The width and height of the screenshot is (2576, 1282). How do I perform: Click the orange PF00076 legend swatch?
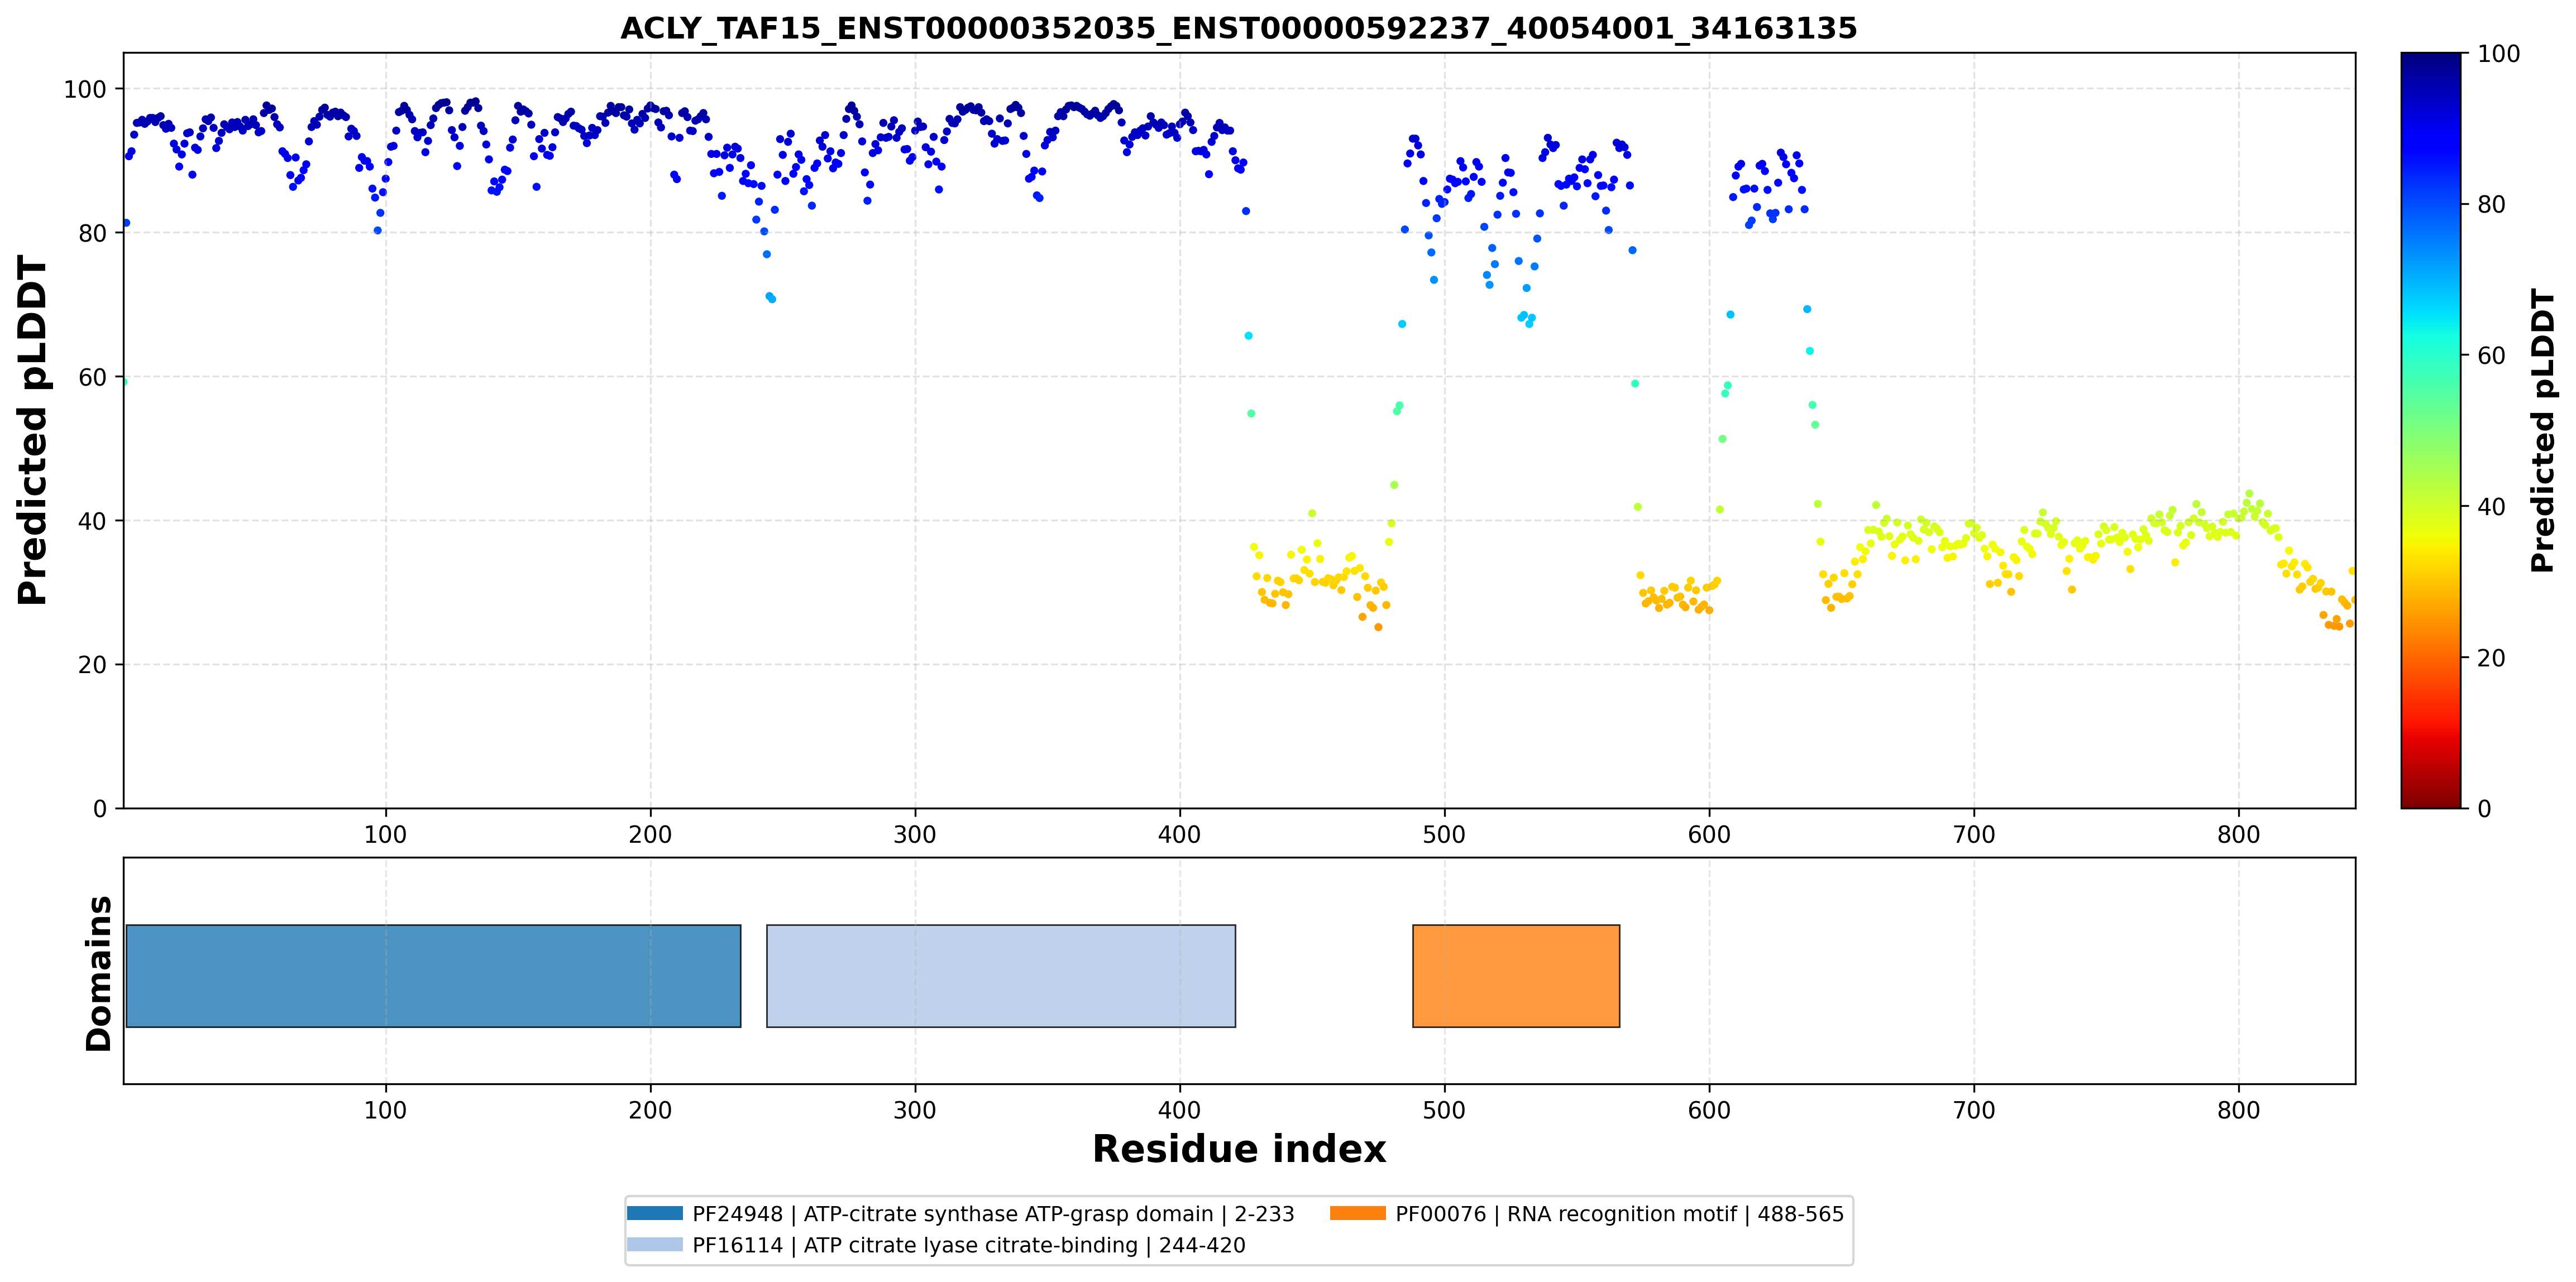[1357, 1213]
